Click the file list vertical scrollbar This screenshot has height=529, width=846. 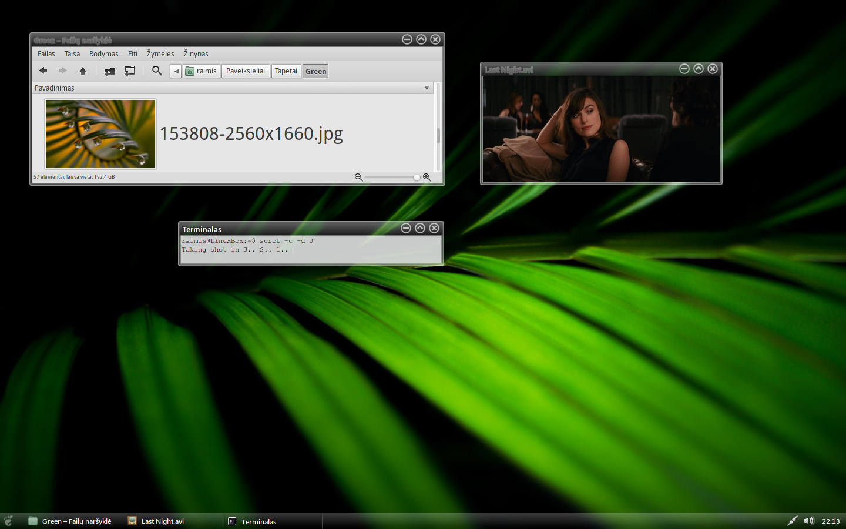(x=438, y=126)
